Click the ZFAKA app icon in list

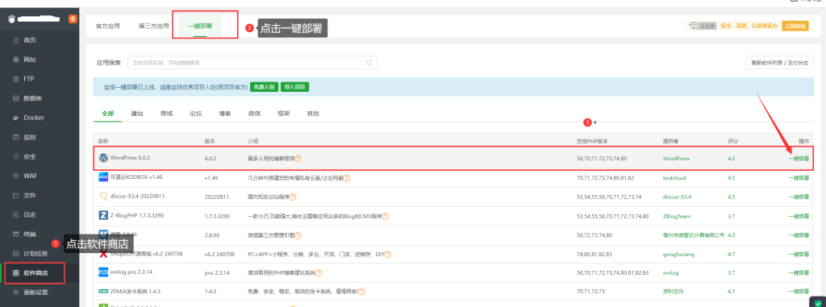(x=103, y=291)
